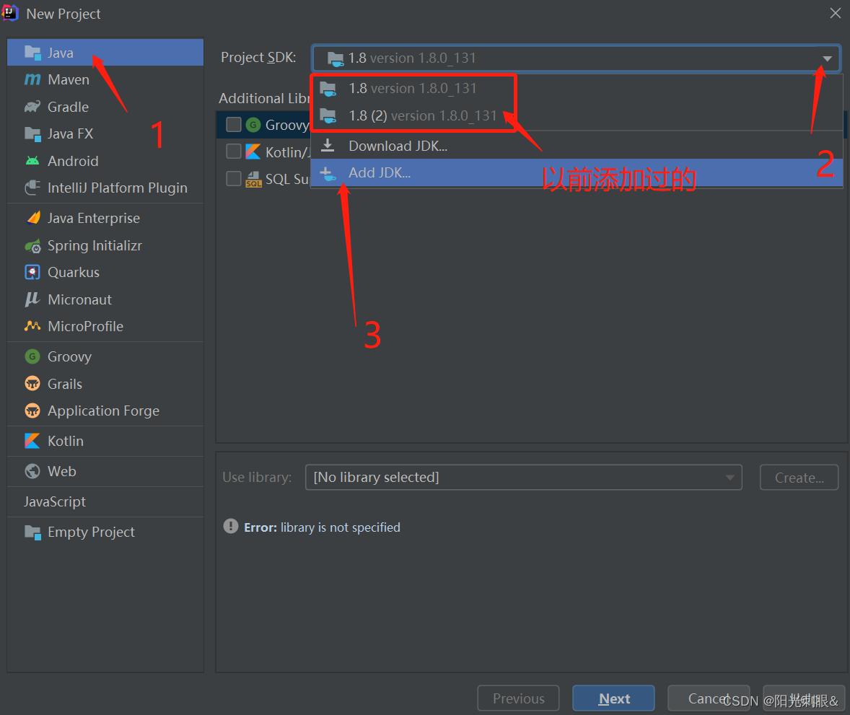Select IntelliJ Platform Plugin label

118,188
